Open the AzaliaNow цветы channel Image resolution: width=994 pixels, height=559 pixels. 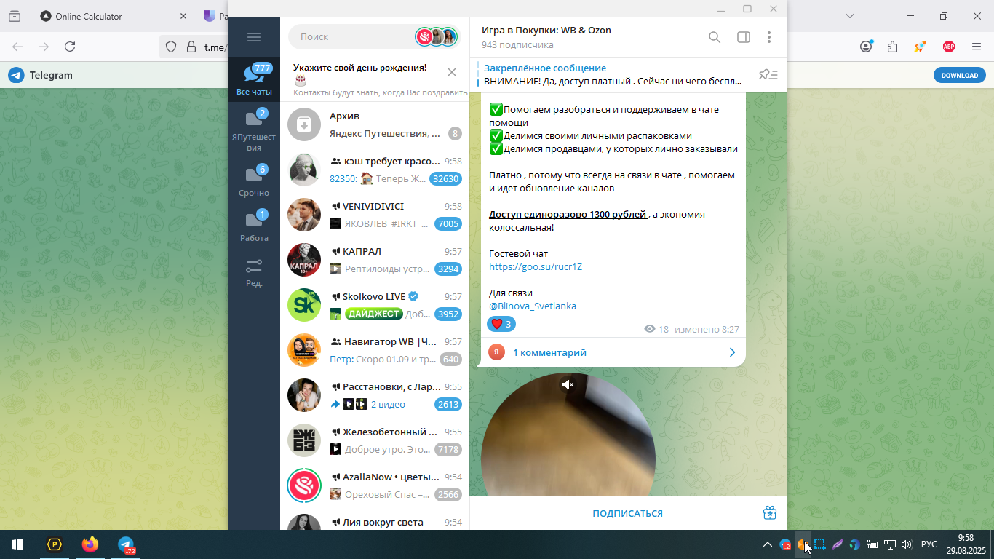point(375,486)
